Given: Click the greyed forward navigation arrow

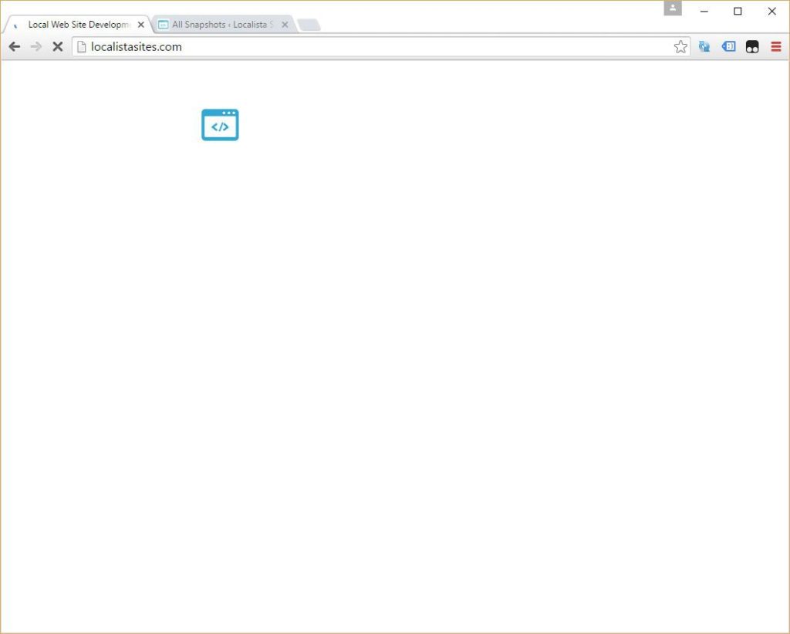Looking at the screenshot, I should [x=35, y=47].
